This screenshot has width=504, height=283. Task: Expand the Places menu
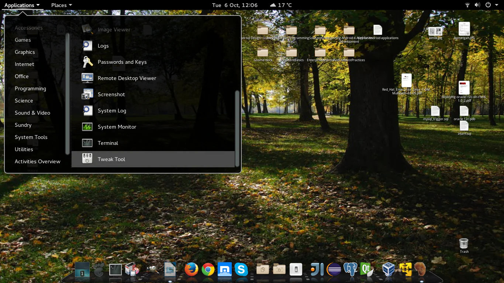(62, 5)
